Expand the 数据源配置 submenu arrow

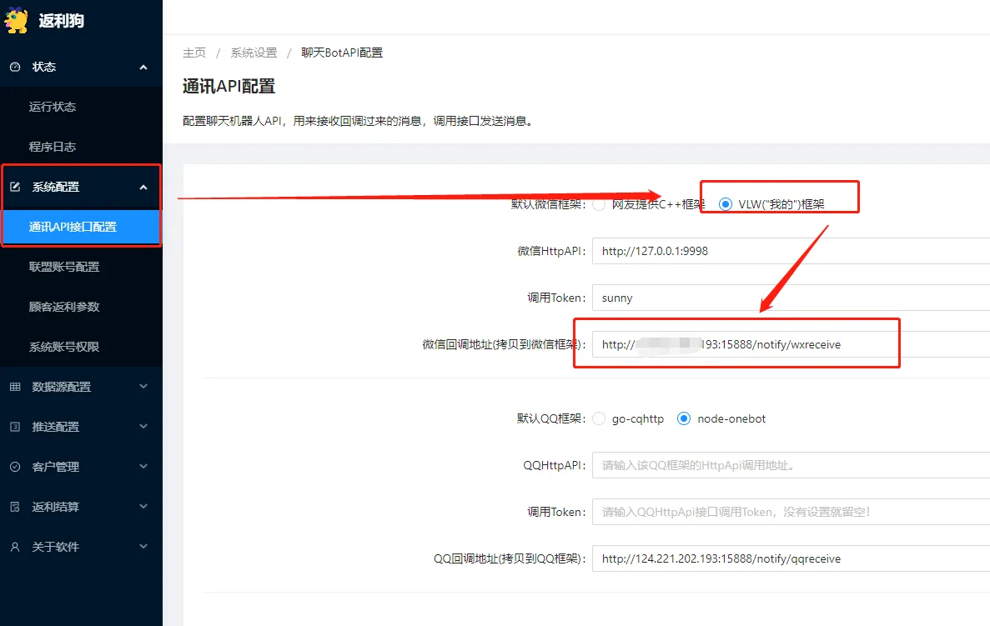(143, 387)
